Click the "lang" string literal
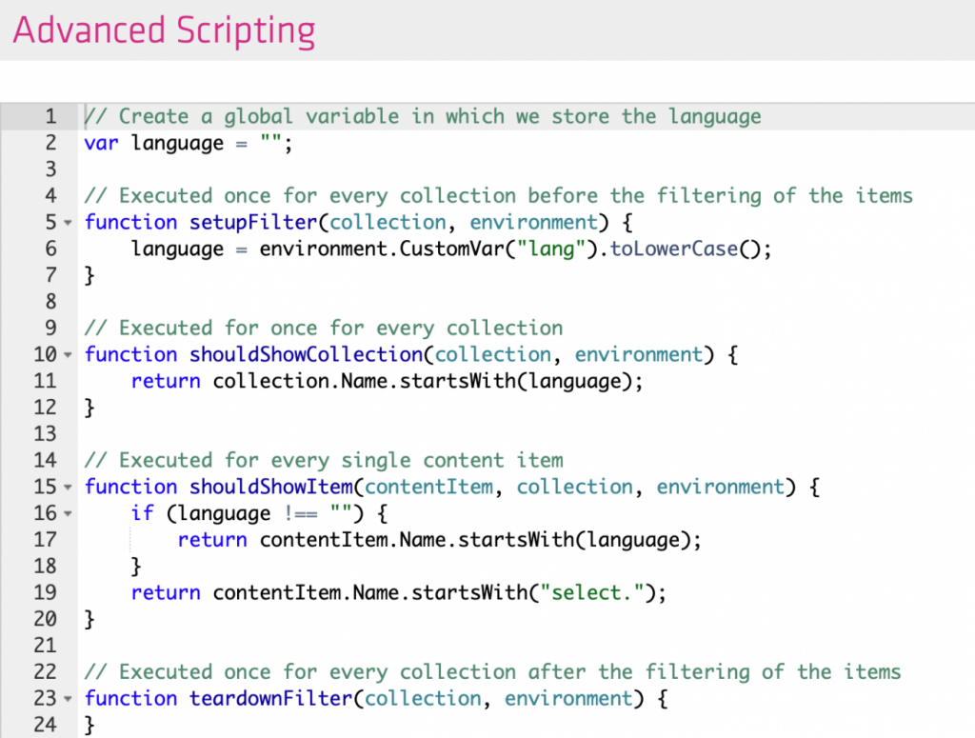975x738 pixels. [x=551, y=249]
